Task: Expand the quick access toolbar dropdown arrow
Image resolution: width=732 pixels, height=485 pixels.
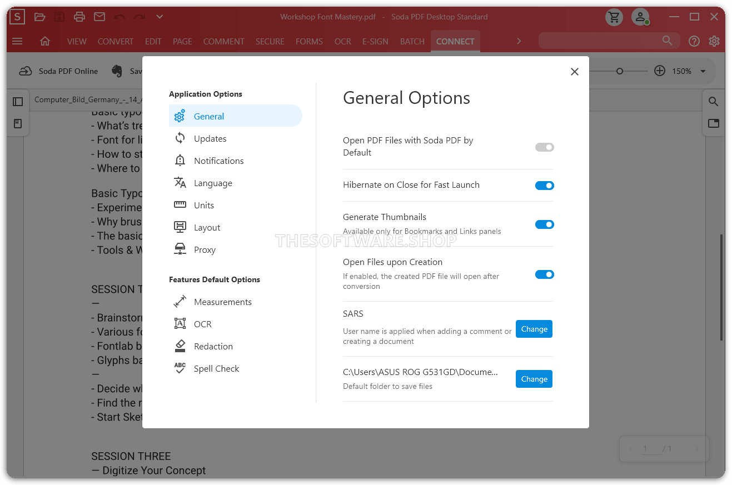Action: pyautogui.click(x=160, y=17)
